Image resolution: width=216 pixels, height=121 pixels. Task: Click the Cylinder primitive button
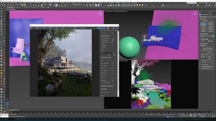pyautogui.click(x=203, y=26)
